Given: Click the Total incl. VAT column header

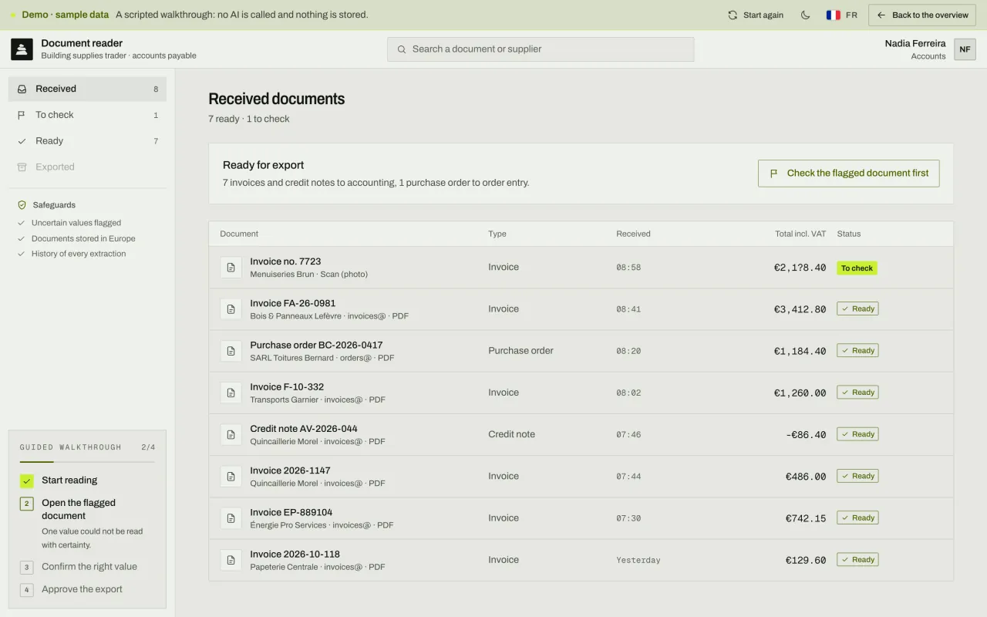Looking at the screenshot, I should (800, 234).
